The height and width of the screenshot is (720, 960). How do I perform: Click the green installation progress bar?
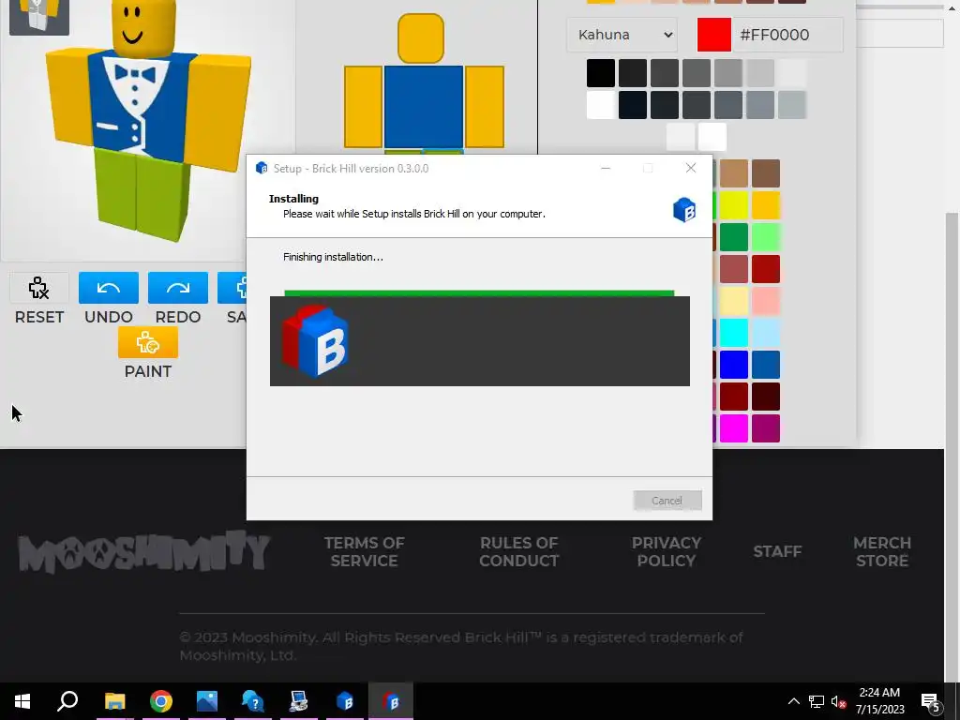pyautogui.click(x=479, y=293)
